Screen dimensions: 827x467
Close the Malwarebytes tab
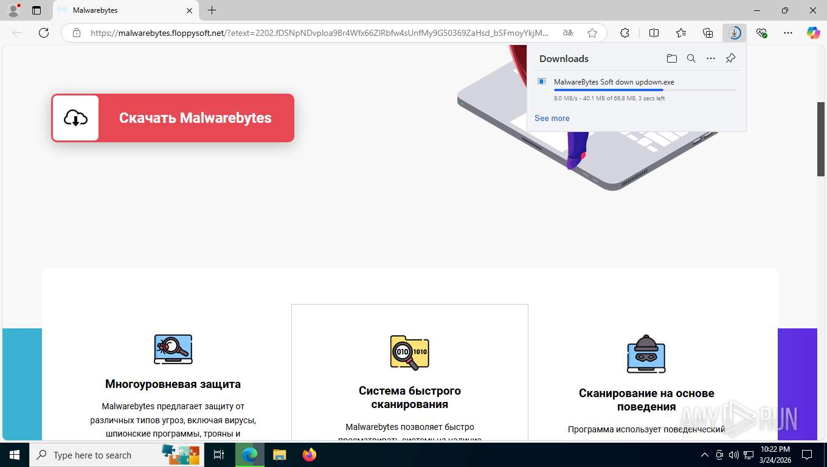189,10
